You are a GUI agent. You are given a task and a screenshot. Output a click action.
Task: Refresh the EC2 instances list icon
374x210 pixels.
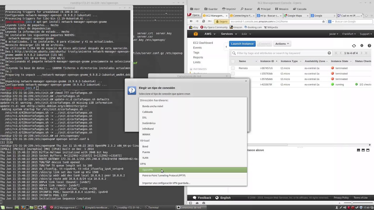pyautogui.click(x=354, y=46)
